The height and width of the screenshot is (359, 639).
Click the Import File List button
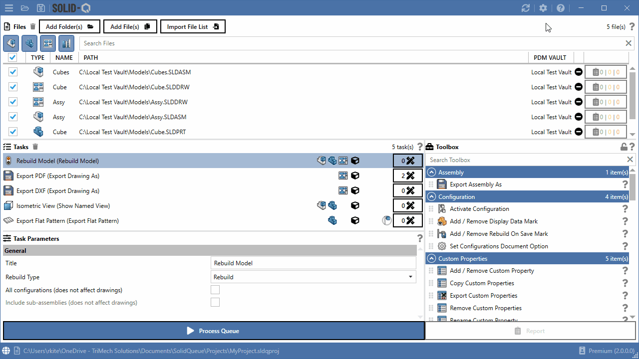(193, 26)
